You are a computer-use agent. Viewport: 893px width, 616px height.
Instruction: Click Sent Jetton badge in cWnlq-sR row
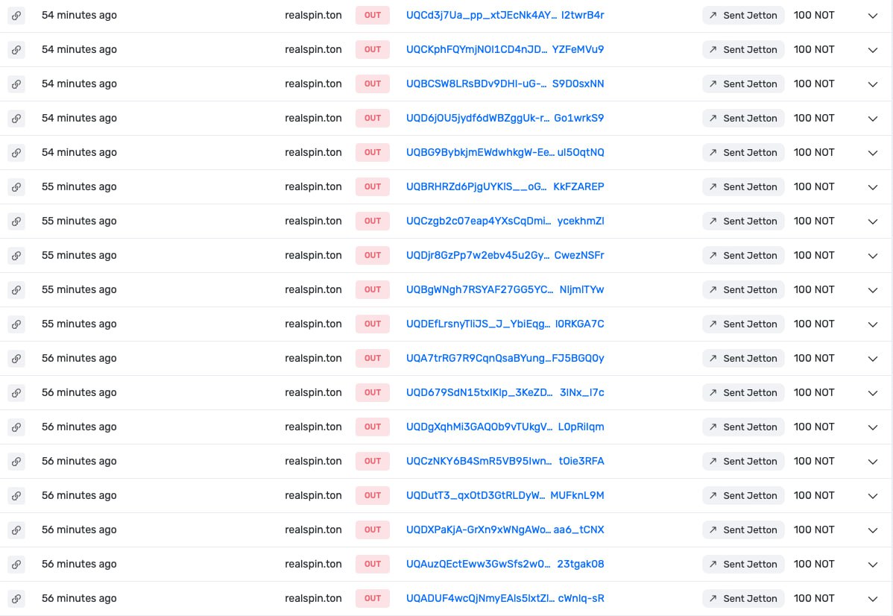click(x=743, y=598)
